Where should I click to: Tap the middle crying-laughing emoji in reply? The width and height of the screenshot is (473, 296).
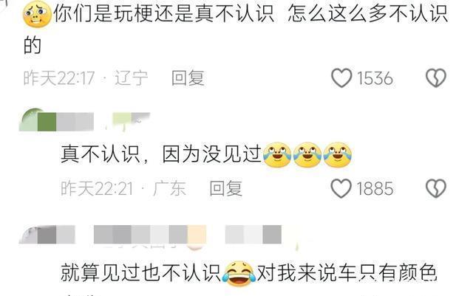[x=307, y=155]
